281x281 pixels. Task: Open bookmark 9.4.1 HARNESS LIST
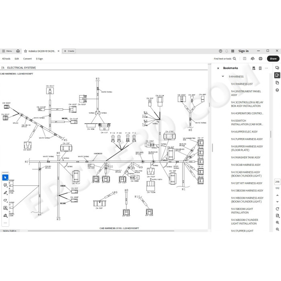[242, 84]
